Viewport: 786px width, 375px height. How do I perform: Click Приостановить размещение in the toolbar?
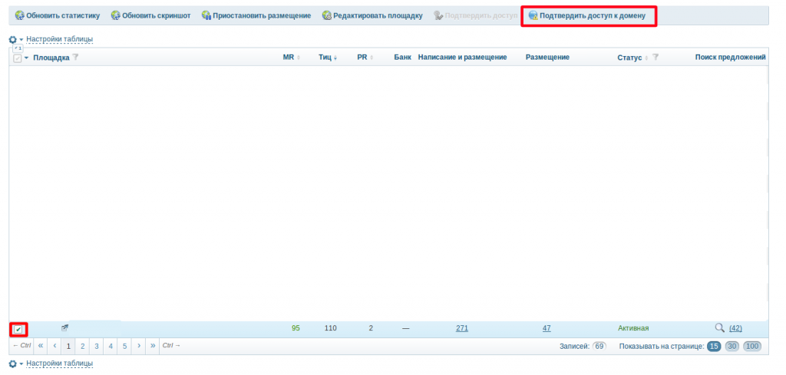click(x=256, y=15)
